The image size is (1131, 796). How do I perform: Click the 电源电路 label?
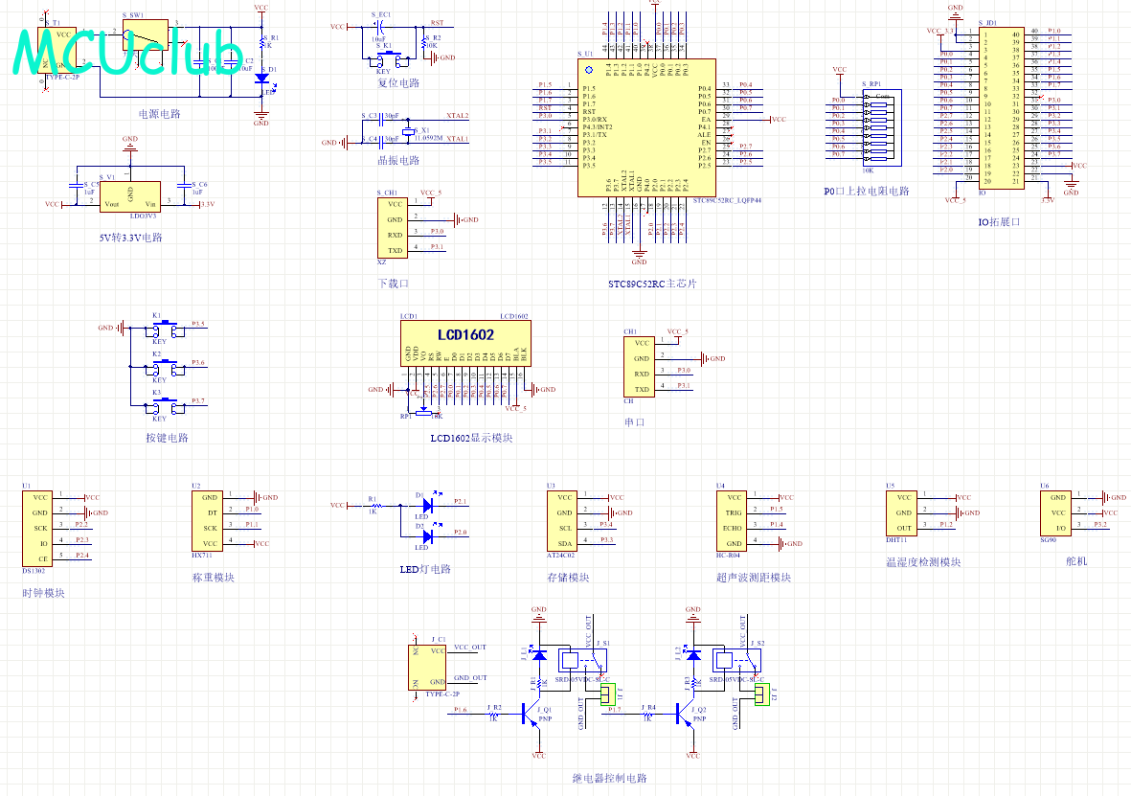(x=160, y=114)
